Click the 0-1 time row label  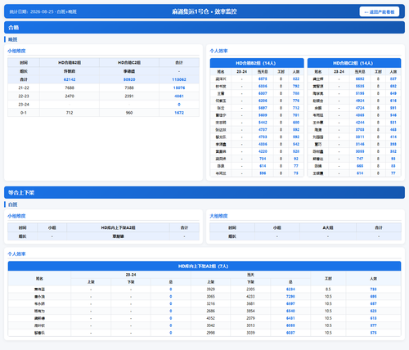point(24,113)
